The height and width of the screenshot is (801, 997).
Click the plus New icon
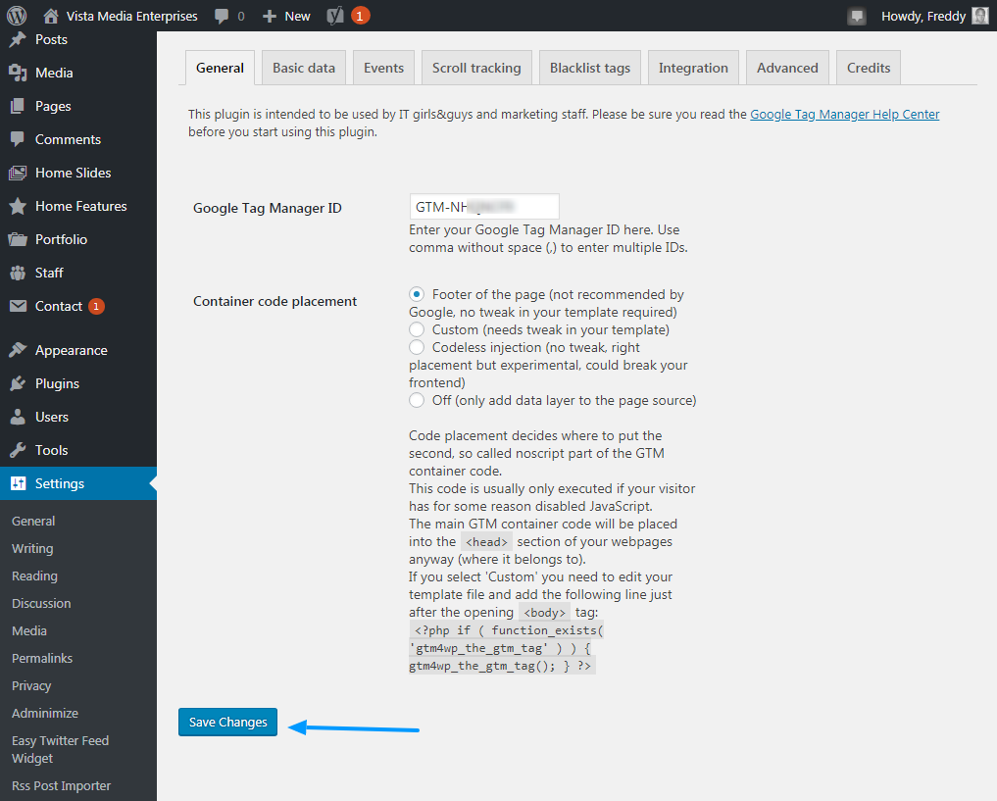(270, 16)
